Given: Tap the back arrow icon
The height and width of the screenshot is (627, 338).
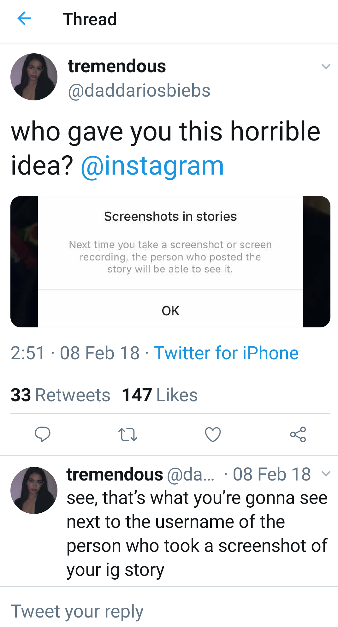Looking at the screenshot, I should (x=24, y=19).
